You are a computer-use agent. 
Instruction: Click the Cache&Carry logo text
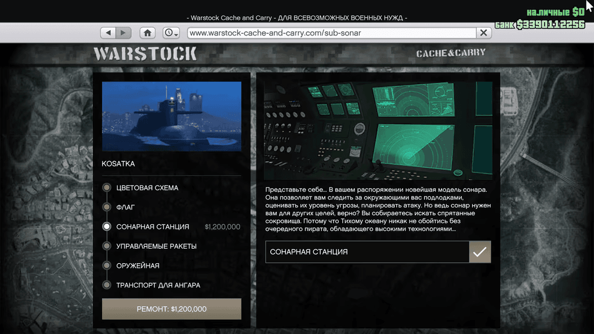pyautogui.click(x=451, y=53)
